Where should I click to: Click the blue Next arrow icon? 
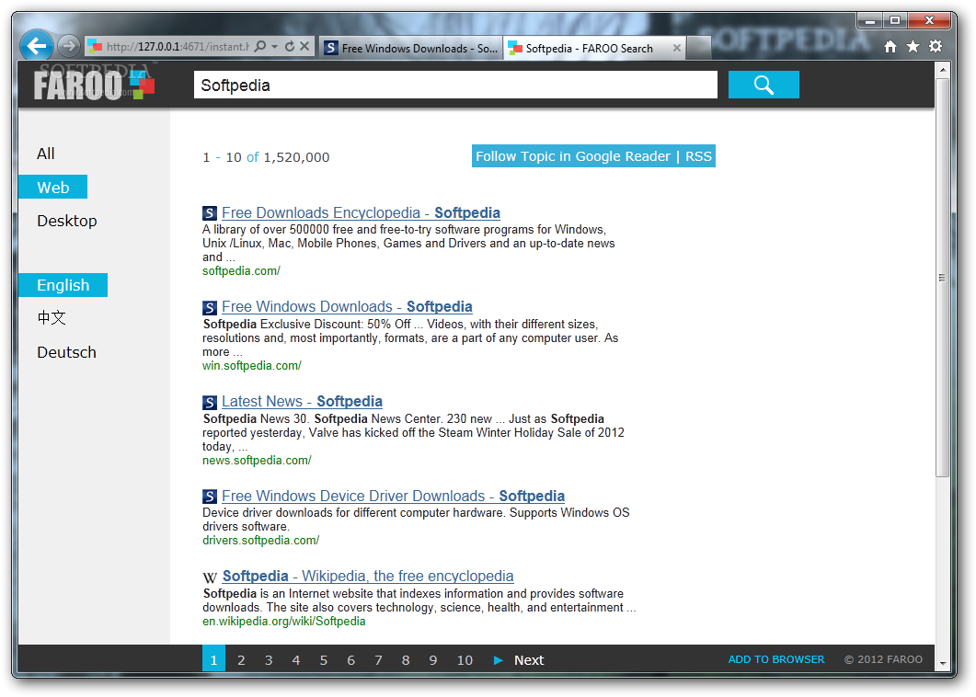(x=498, y=660)
